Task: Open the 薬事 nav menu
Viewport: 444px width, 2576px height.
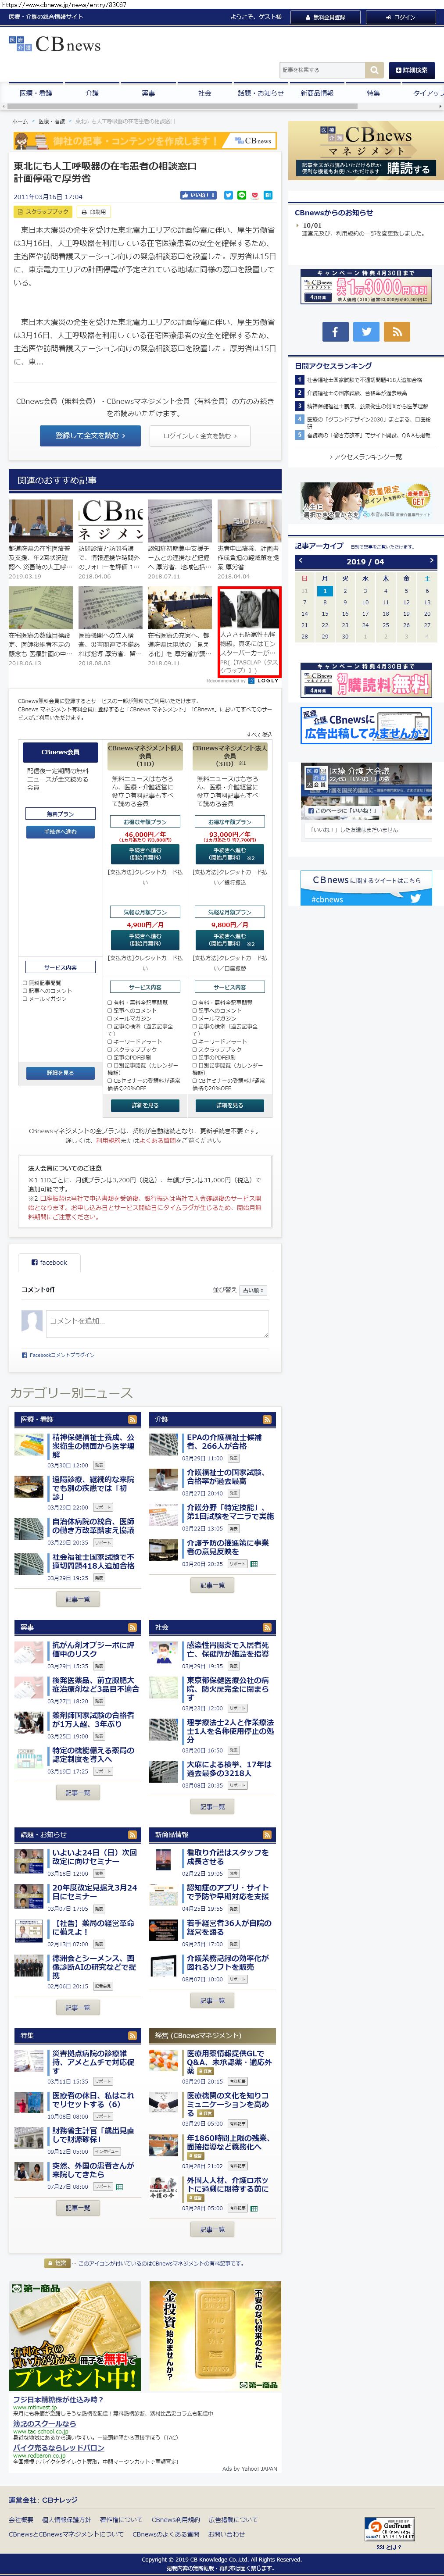Action: click(148, 93)
